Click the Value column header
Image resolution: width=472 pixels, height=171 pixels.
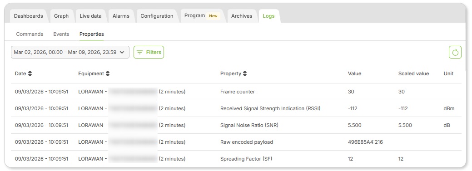355,73
